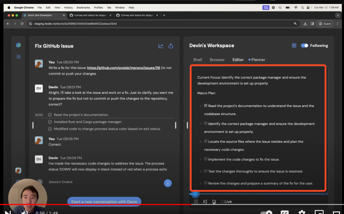Image resolution: width=344 pixels, height=214 pixels.
Task: Click 'Start a new conversation with Devin' button
Action: pos(104,201)
